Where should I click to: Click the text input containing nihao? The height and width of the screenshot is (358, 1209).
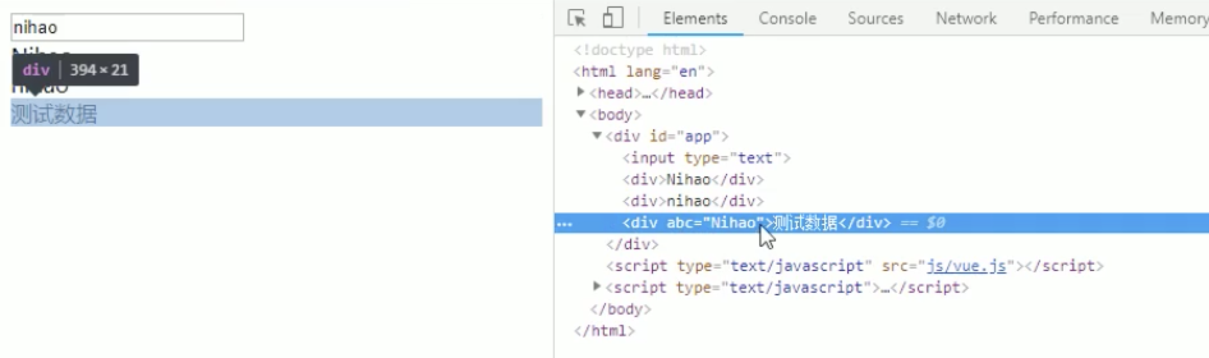[x=127, y=27]
